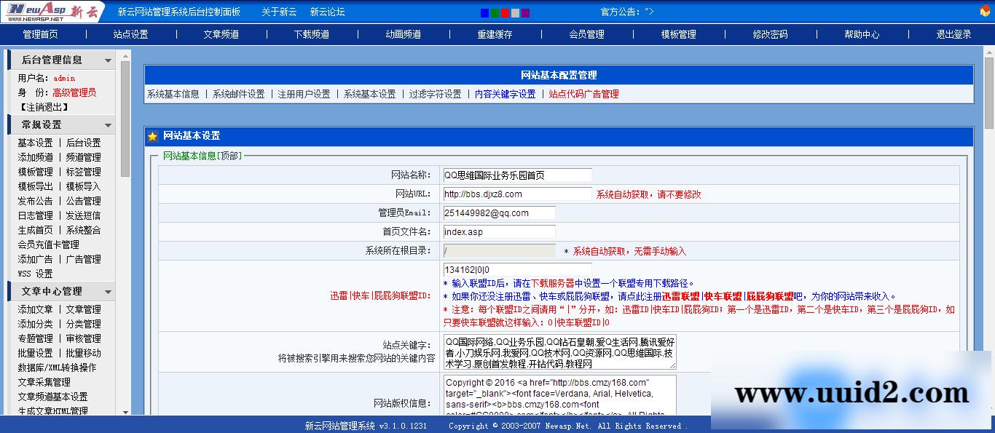995x433 pixels.
Task: Click inside the 网站名称 input field
Action: [x=516, y=175]
